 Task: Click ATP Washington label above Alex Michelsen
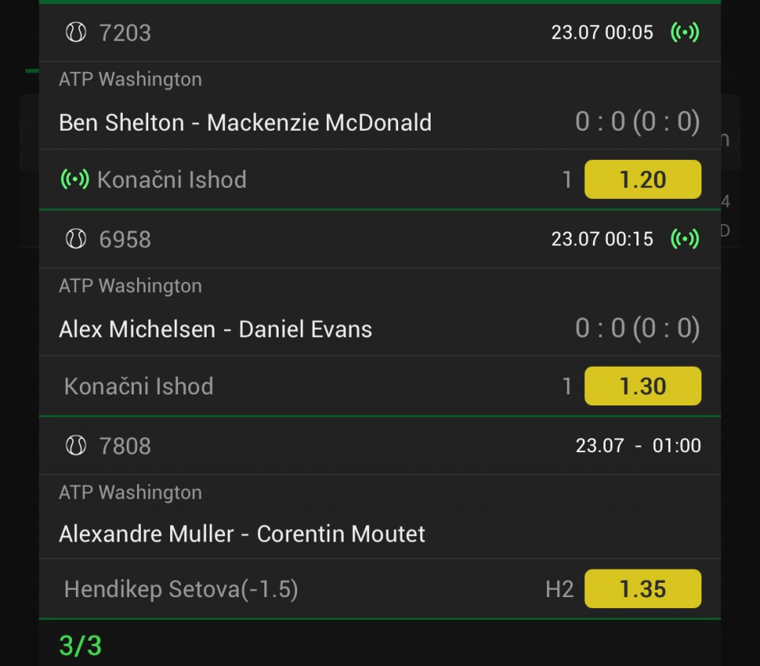tap(131, 286)
